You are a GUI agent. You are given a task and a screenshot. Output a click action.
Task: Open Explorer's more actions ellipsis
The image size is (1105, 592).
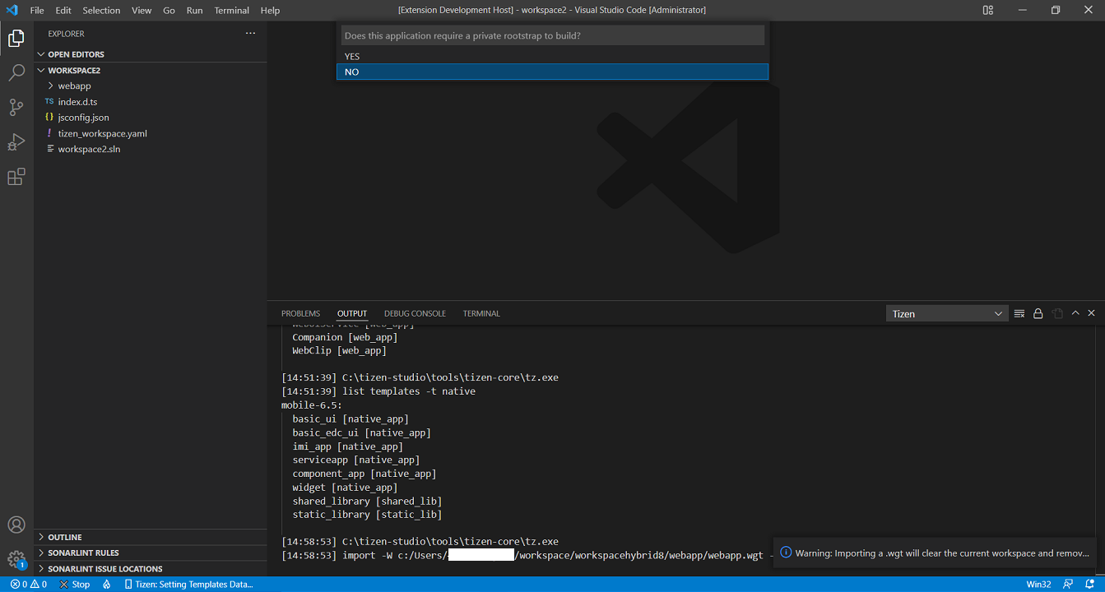pos(250,34)
